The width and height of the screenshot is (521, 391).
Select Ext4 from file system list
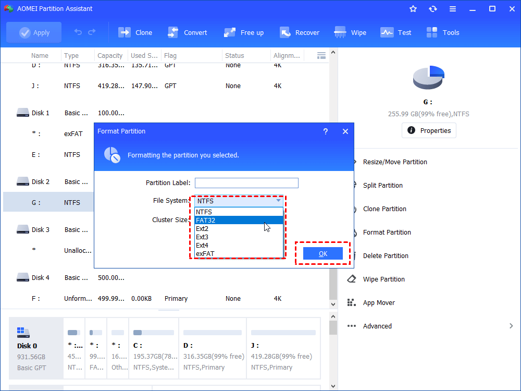239,245
